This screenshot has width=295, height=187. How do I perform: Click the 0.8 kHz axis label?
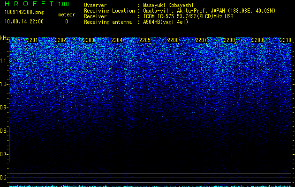pos(4,131)
